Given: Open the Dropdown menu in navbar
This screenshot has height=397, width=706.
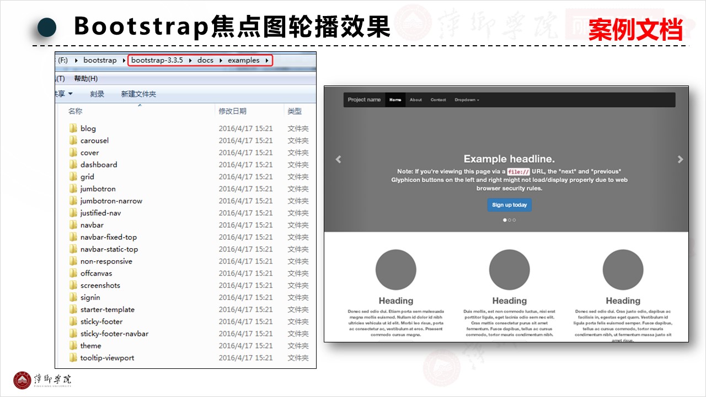Looking at the screenshot, I should click(467, 100).
